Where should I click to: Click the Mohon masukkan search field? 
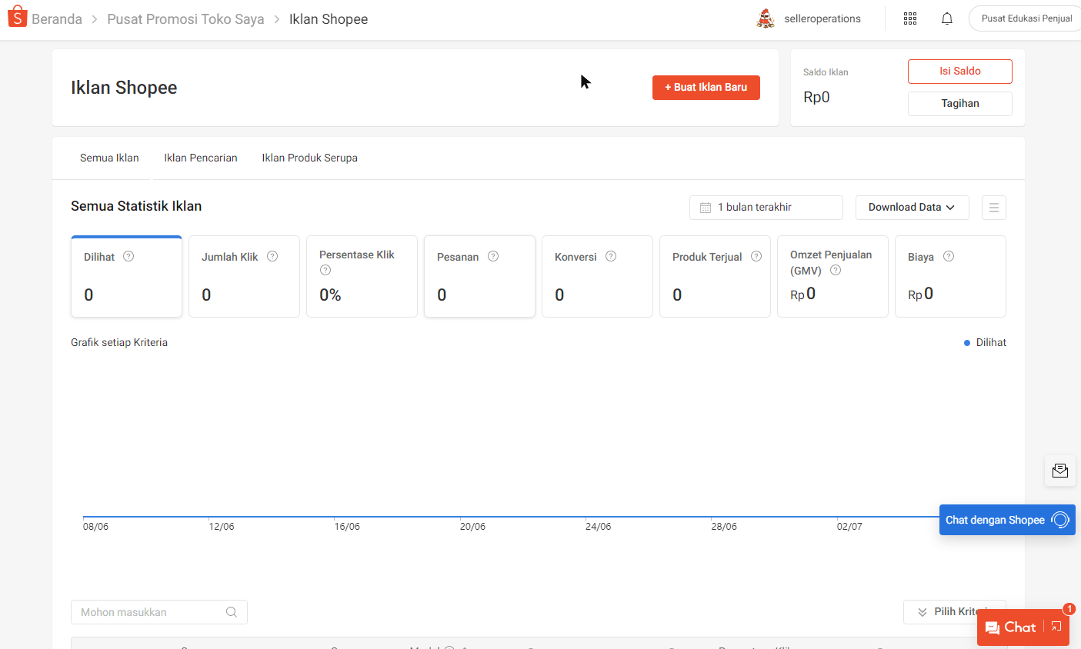[x=150, y=612]
